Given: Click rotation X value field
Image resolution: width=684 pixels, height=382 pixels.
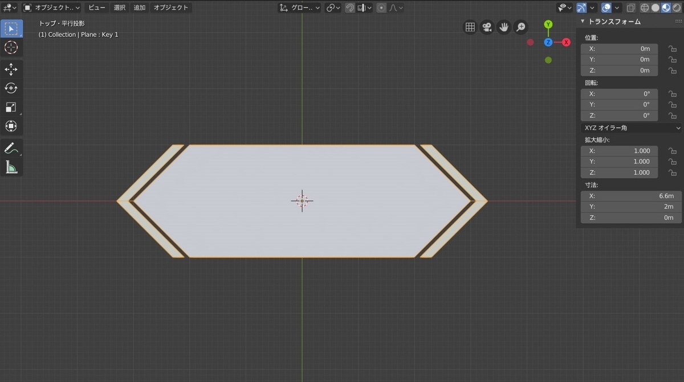Looking at the screenshot, I should coord(619,94).
